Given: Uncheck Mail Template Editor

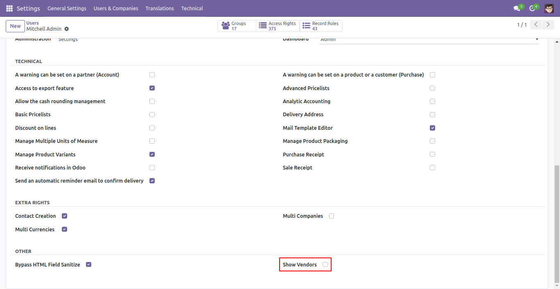Looking at the screenshot, I should pos(433,128).
